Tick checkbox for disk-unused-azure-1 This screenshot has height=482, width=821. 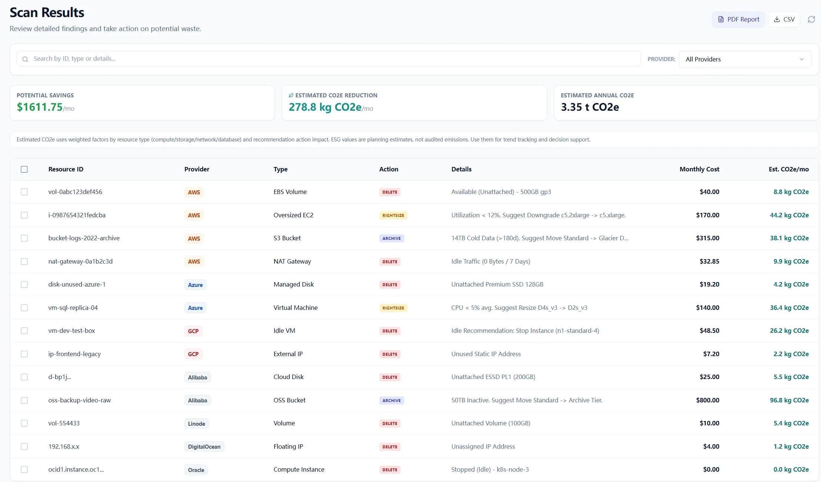[x=24, y=284]
